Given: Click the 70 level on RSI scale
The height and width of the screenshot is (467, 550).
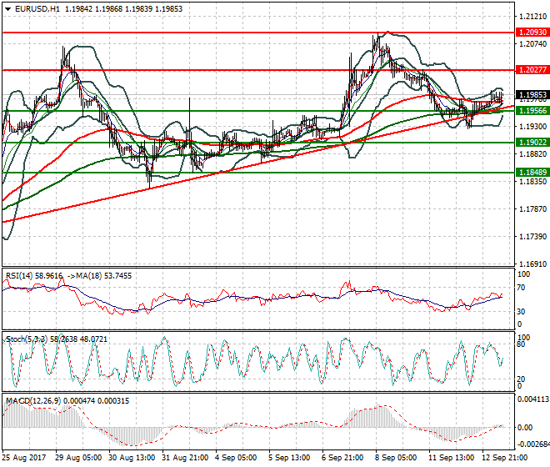Looking at the screenshot, I should (523, 289).
